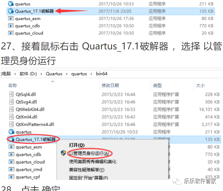Click the quartus_cloud icon in lower list
223x191 pixels.
[11, 162]
